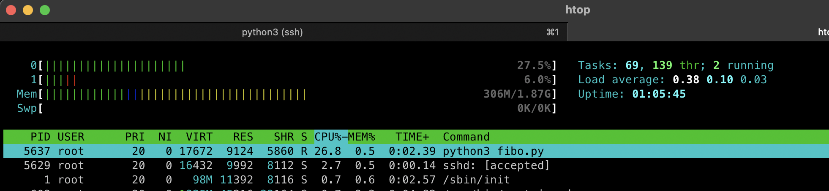Click the 0:02.57 TIME+ value of /sbin/init

(x=412, y=180)
